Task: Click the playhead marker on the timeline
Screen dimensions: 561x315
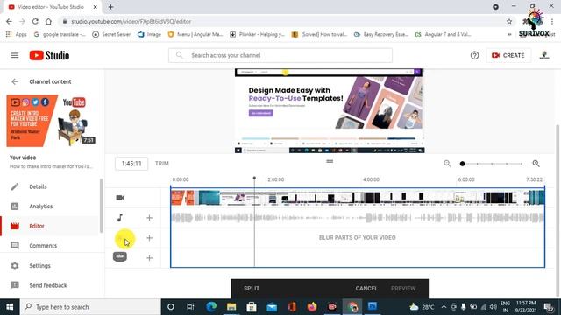Action: click(254, 178)
